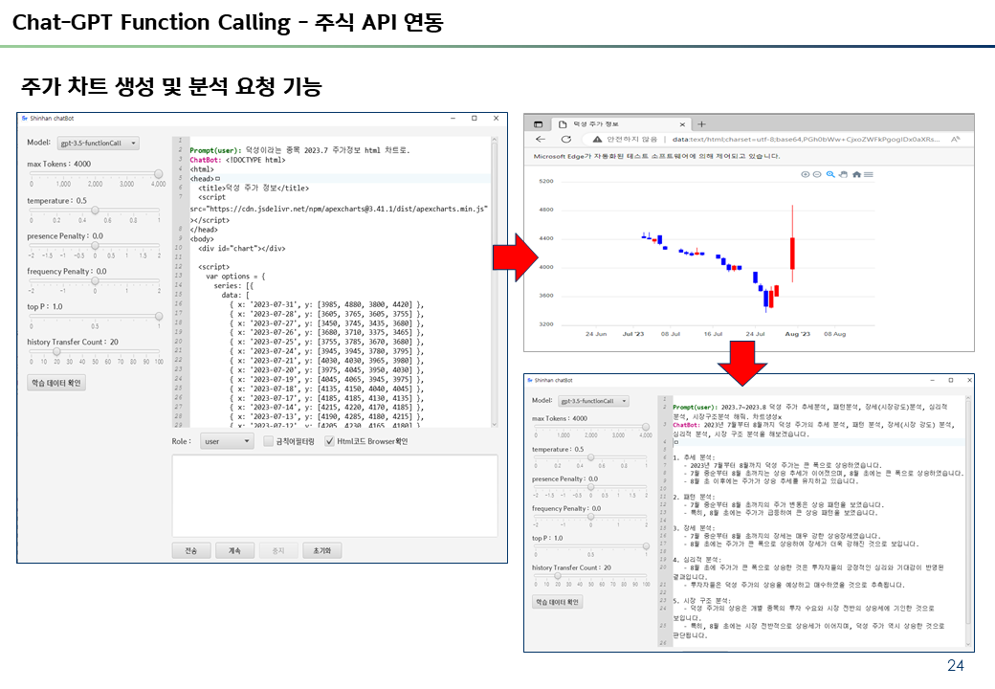This screenshot has height=689, width=995.
Task: Click the lower-right chat output scrollbar
Action: coord(968,522)
